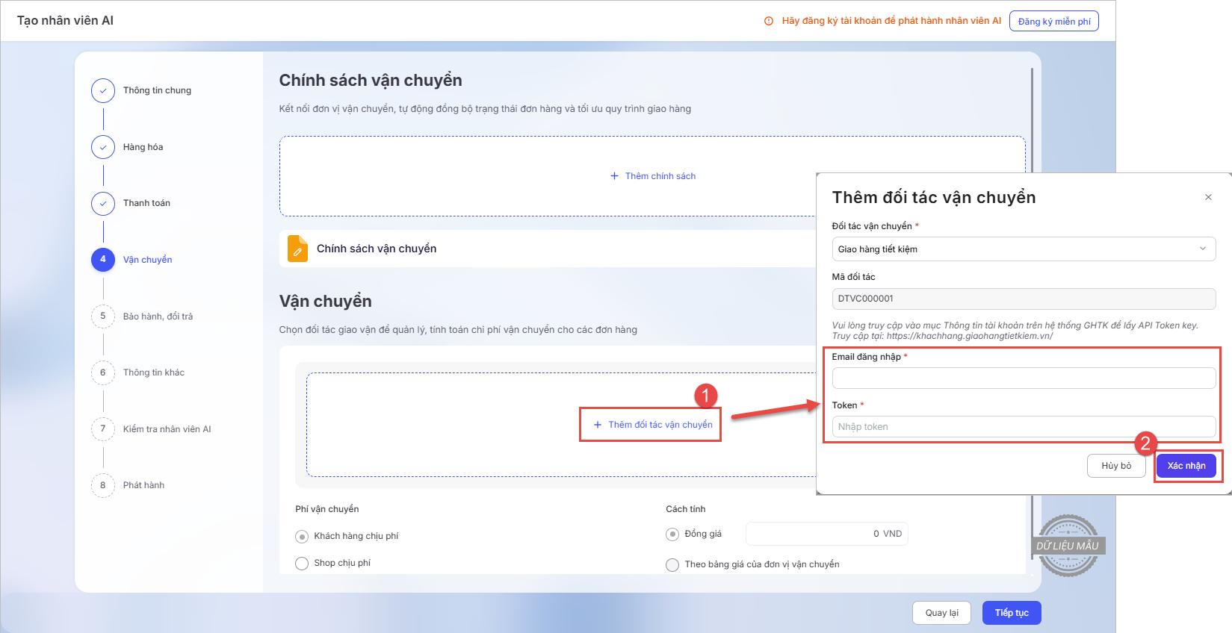Click the Email đăng nhập input field
Screen dimensions: 1232x633
(x=1023, y=378)
